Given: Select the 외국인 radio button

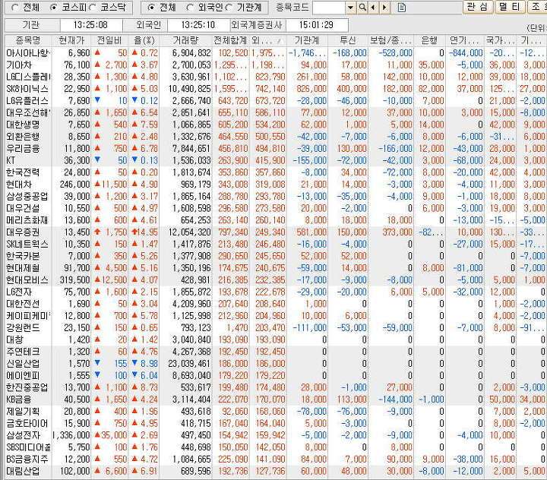Looking at the screenshot, I should (x=190, y=8).
